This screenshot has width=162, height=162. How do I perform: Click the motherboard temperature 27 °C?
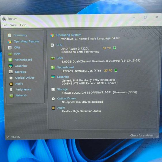click(x=108, y=71)
